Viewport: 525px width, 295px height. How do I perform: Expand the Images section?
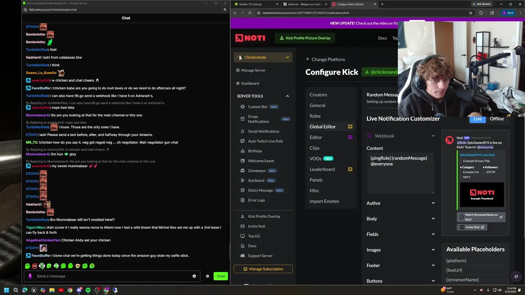(401, 250)
